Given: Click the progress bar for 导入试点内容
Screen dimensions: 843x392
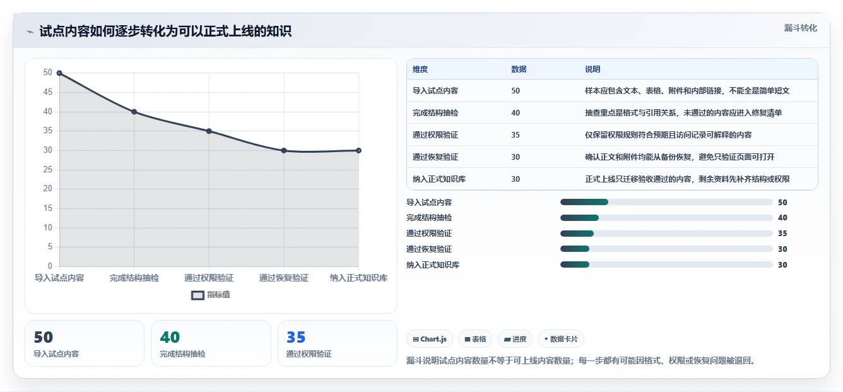Looking at the screenshot, I should (666, 202).
